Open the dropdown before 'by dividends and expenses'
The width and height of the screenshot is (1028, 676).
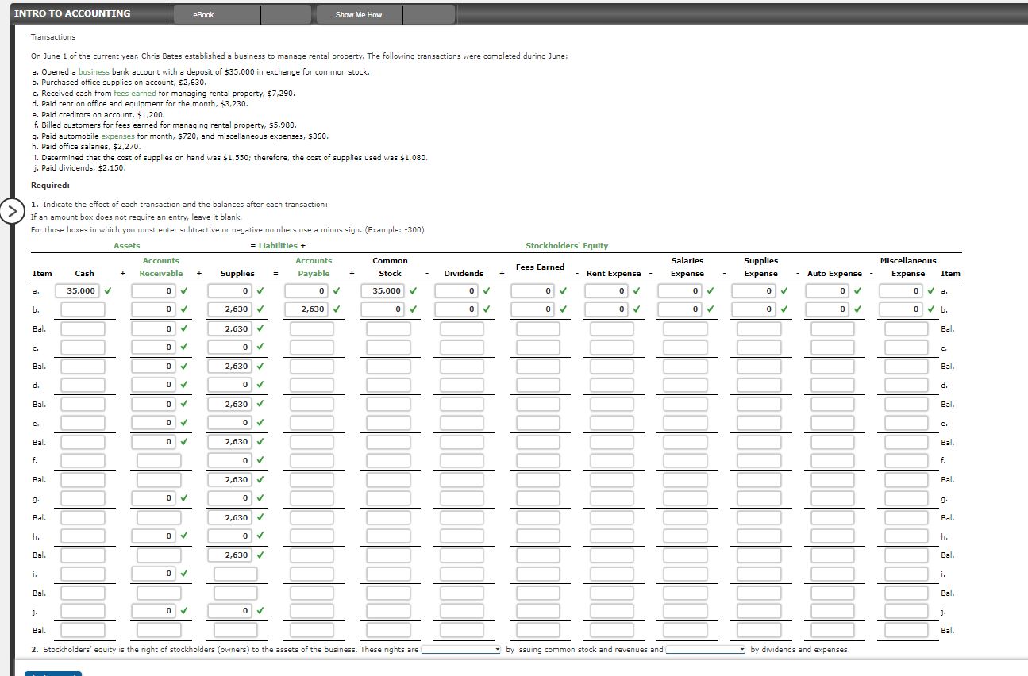706,650
